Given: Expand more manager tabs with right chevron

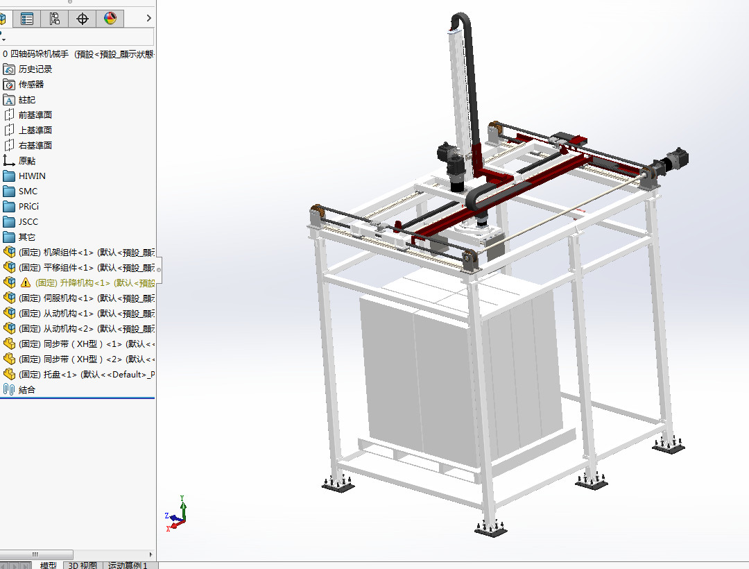Looking at the screenshot, I should tap(148, 18).
